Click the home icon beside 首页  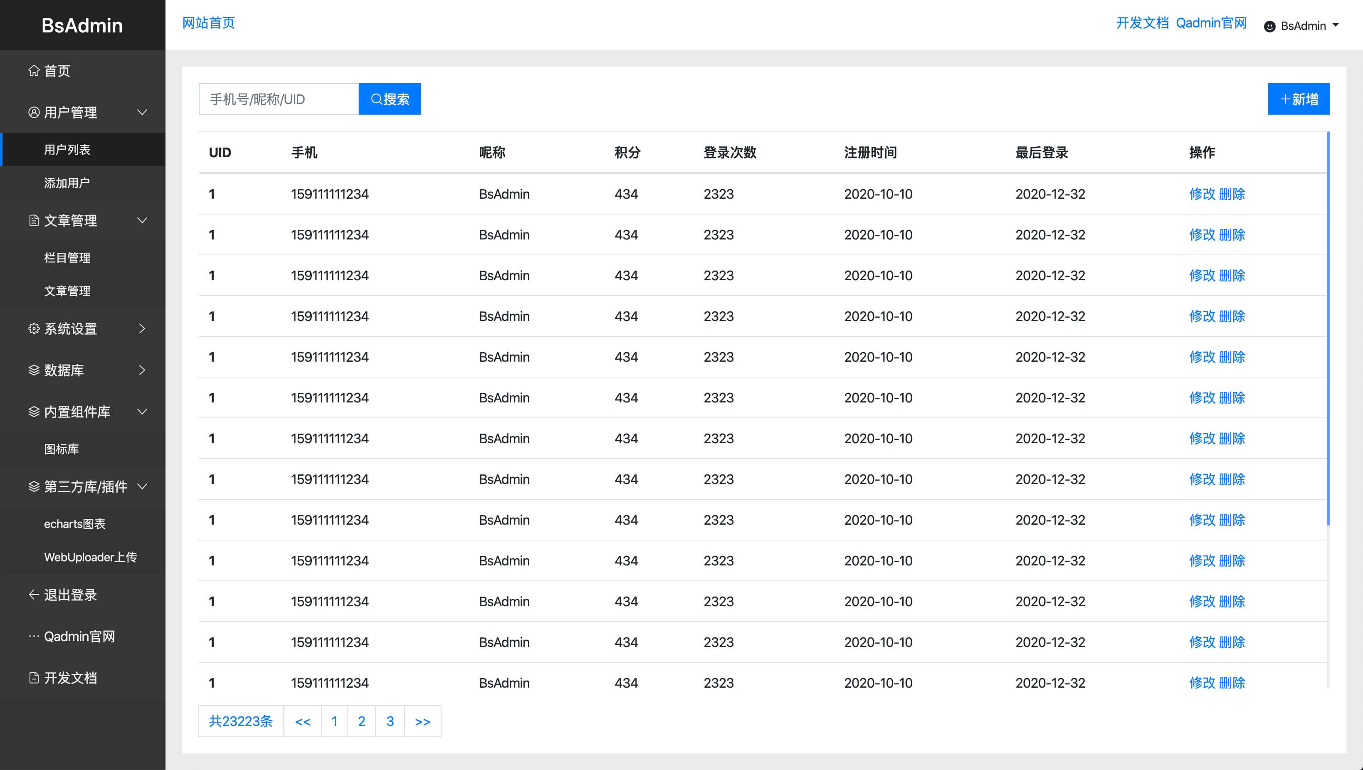(x=34, y=71)
